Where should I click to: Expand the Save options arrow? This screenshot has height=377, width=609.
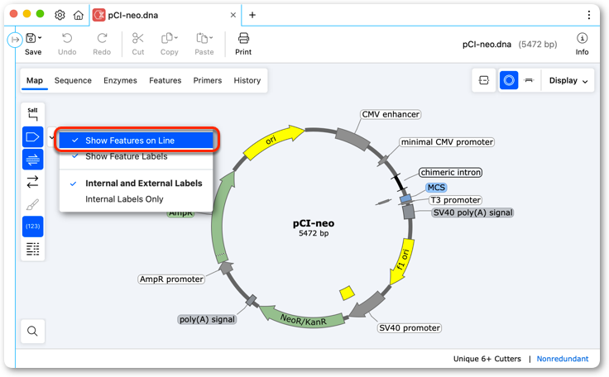click(40, 38)
